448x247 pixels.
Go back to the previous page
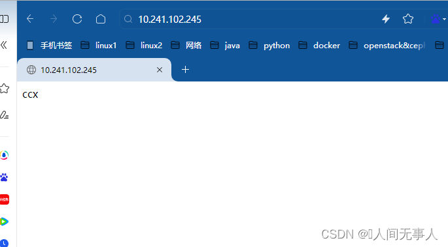[30, 19]
